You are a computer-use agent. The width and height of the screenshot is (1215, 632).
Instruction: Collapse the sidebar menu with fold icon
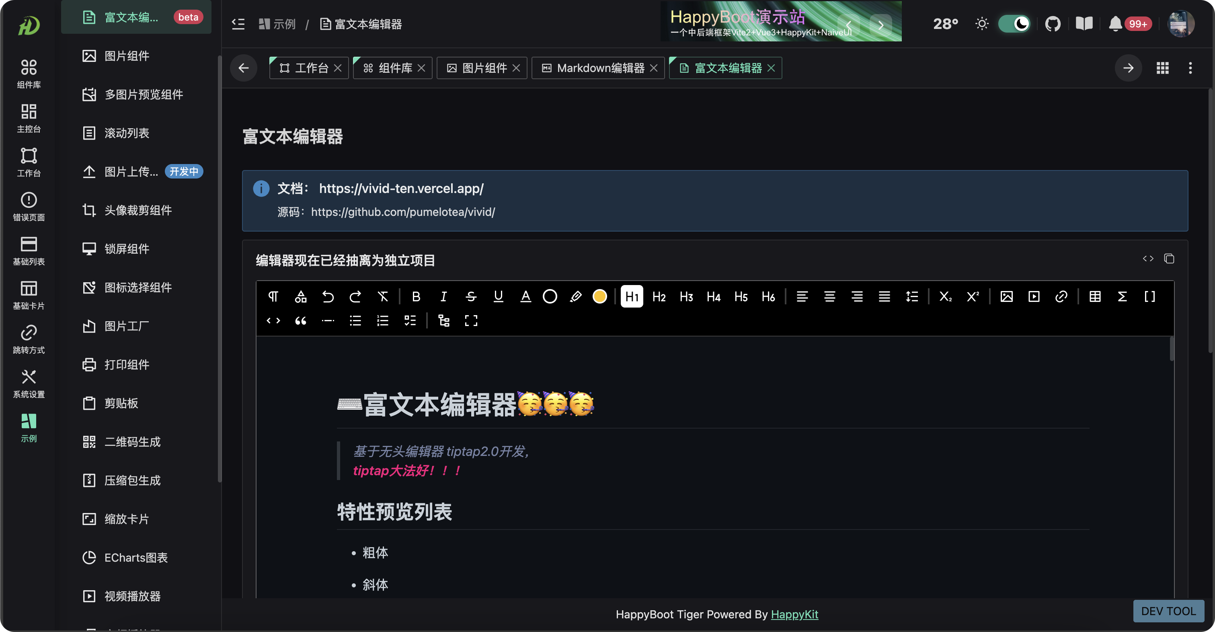(x=238, y=24)
